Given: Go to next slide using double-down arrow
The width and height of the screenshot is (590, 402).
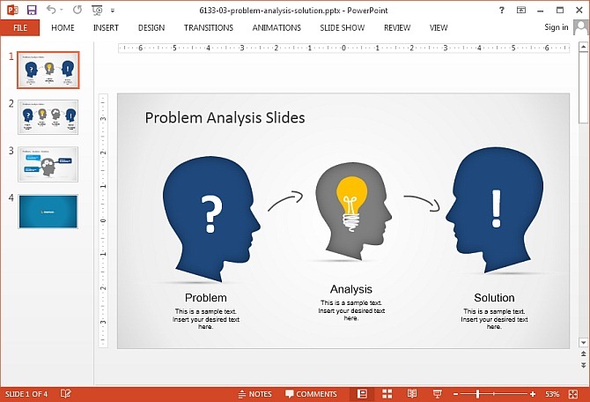Looking at the screenshot, I should (583, 365).
